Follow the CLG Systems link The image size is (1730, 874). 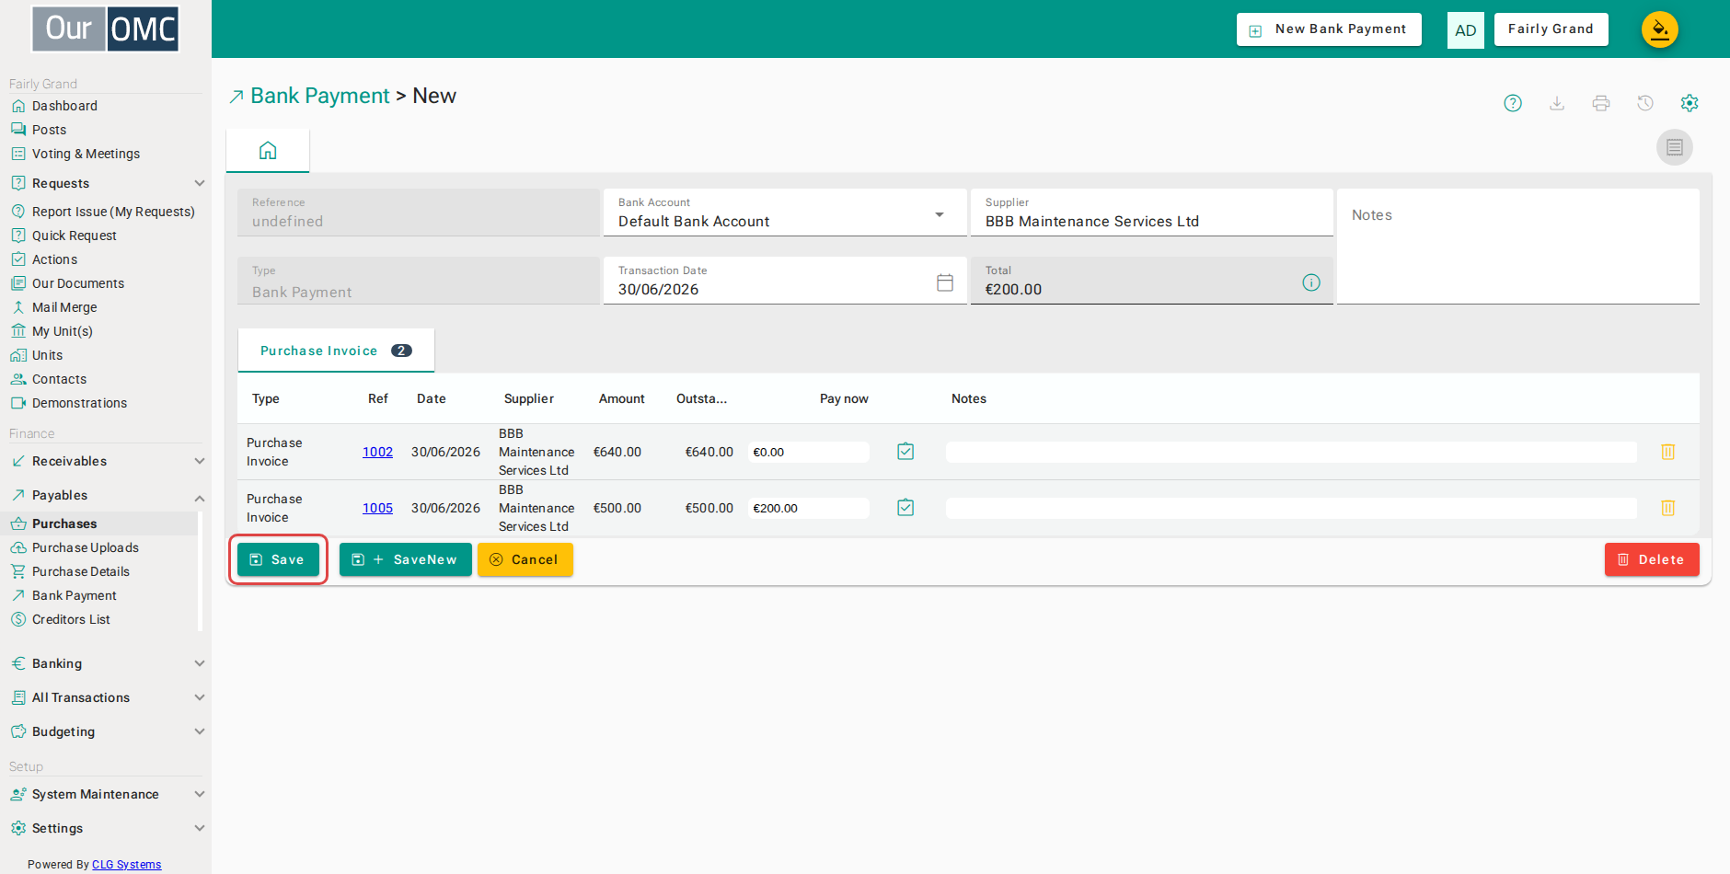pyautogui.click(x=126, y=865)
